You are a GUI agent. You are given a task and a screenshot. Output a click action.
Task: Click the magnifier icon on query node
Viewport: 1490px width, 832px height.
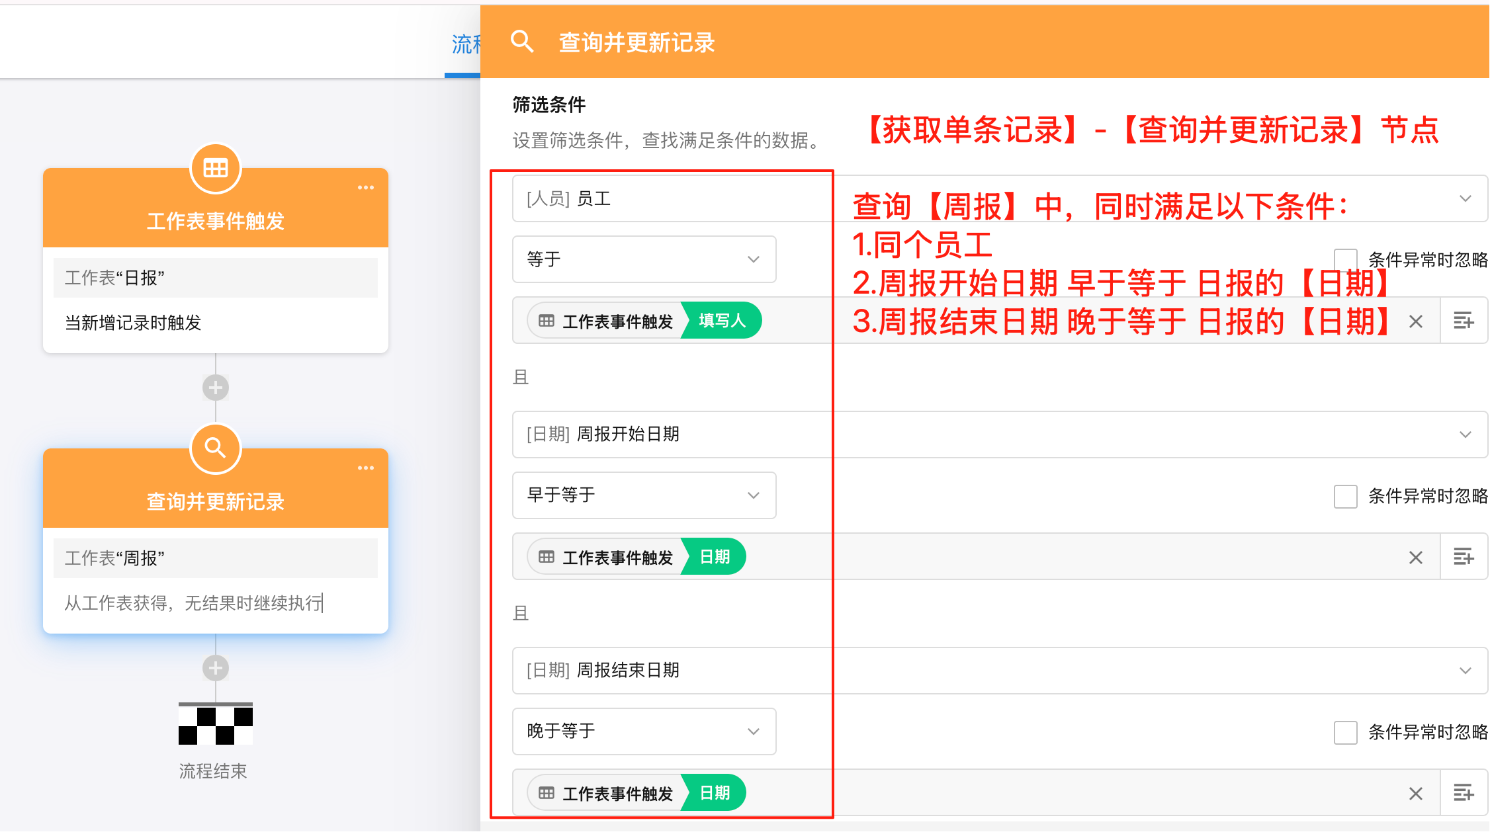(x=215, y=449)
